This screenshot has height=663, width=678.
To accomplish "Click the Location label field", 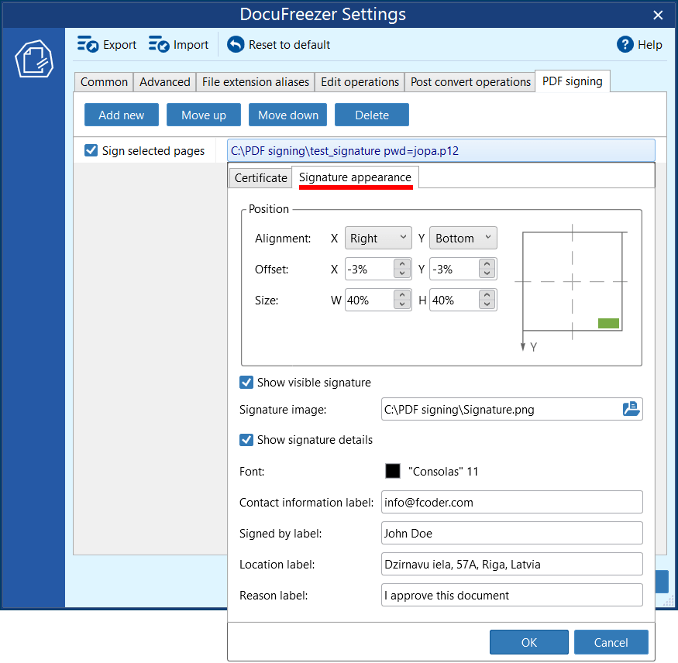I will 512,564.
